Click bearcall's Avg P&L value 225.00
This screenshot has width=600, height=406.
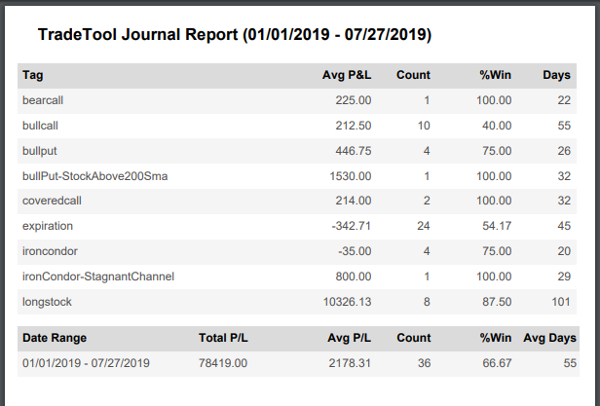tap(354, 100)
